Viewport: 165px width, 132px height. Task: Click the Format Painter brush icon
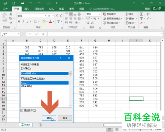pos(11,23)
